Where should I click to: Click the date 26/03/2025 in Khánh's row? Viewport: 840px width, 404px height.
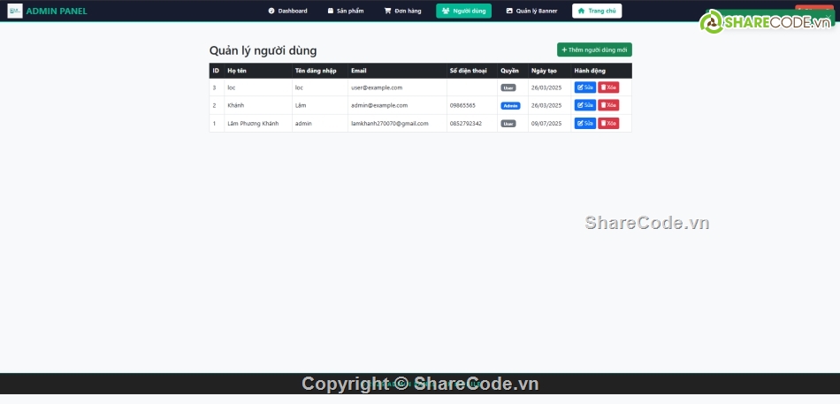(546, 105)
